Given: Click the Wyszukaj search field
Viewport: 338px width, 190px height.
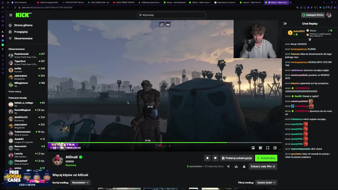Looking at the screenshot, I should click(172, 15).
